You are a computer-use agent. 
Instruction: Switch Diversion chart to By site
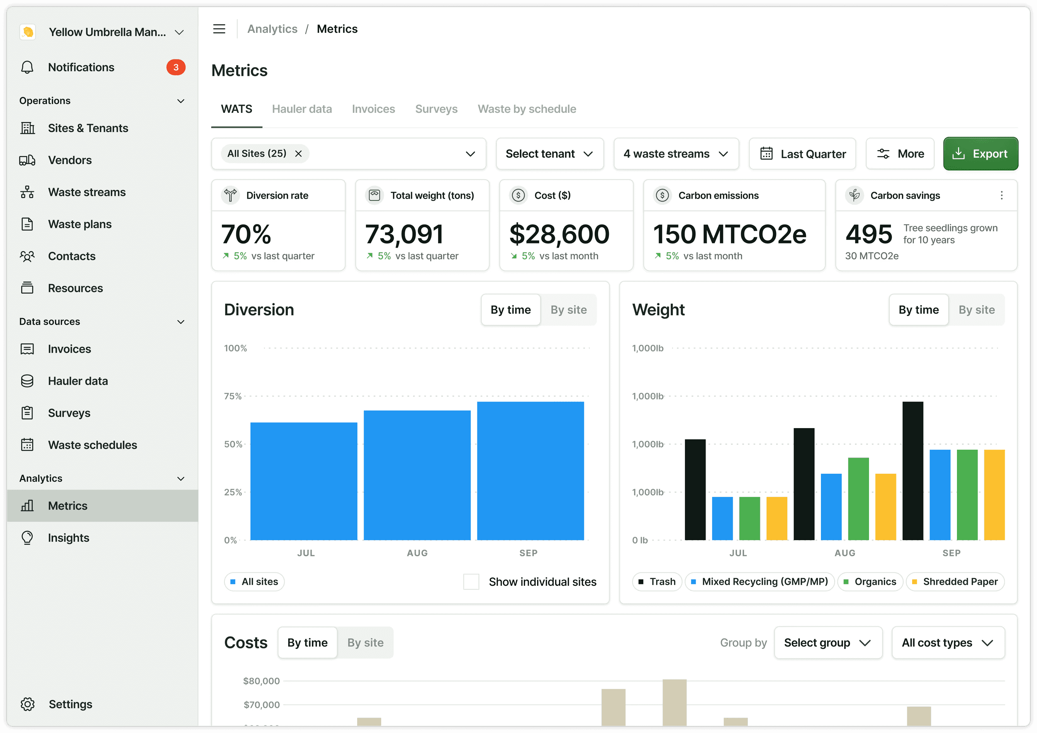(x=569, y=310)
